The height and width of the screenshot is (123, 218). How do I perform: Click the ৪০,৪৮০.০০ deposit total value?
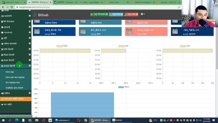click(98, 30)
